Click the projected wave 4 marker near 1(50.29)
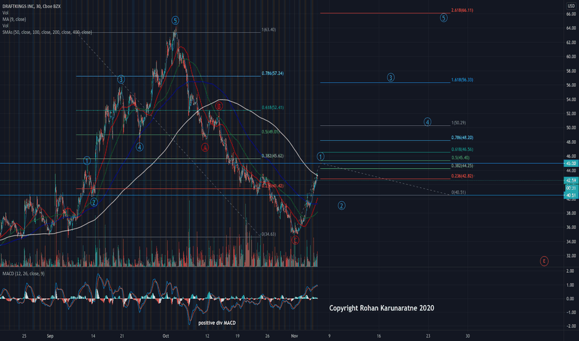The image size is (579, 341). (427, 122)
